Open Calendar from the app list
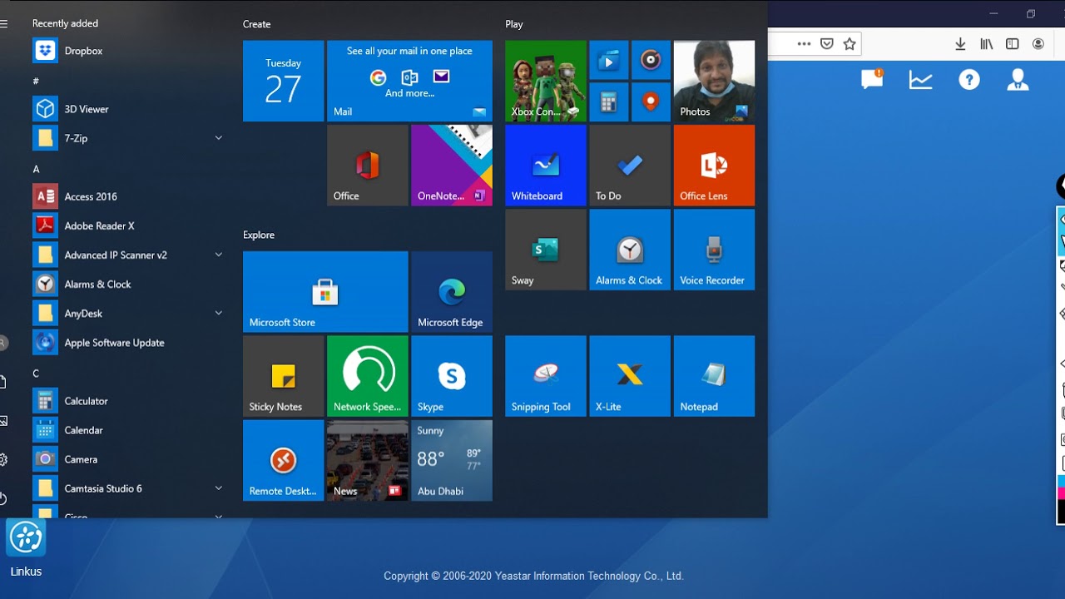Image resolution: width=1065 pixels, height=599 pixels. 127,429
